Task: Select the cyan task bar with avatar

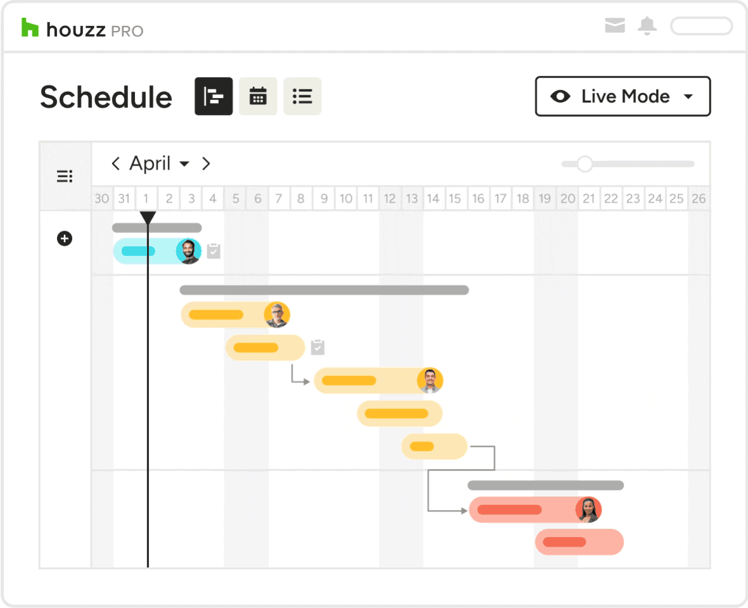Action: coord(157,251)
